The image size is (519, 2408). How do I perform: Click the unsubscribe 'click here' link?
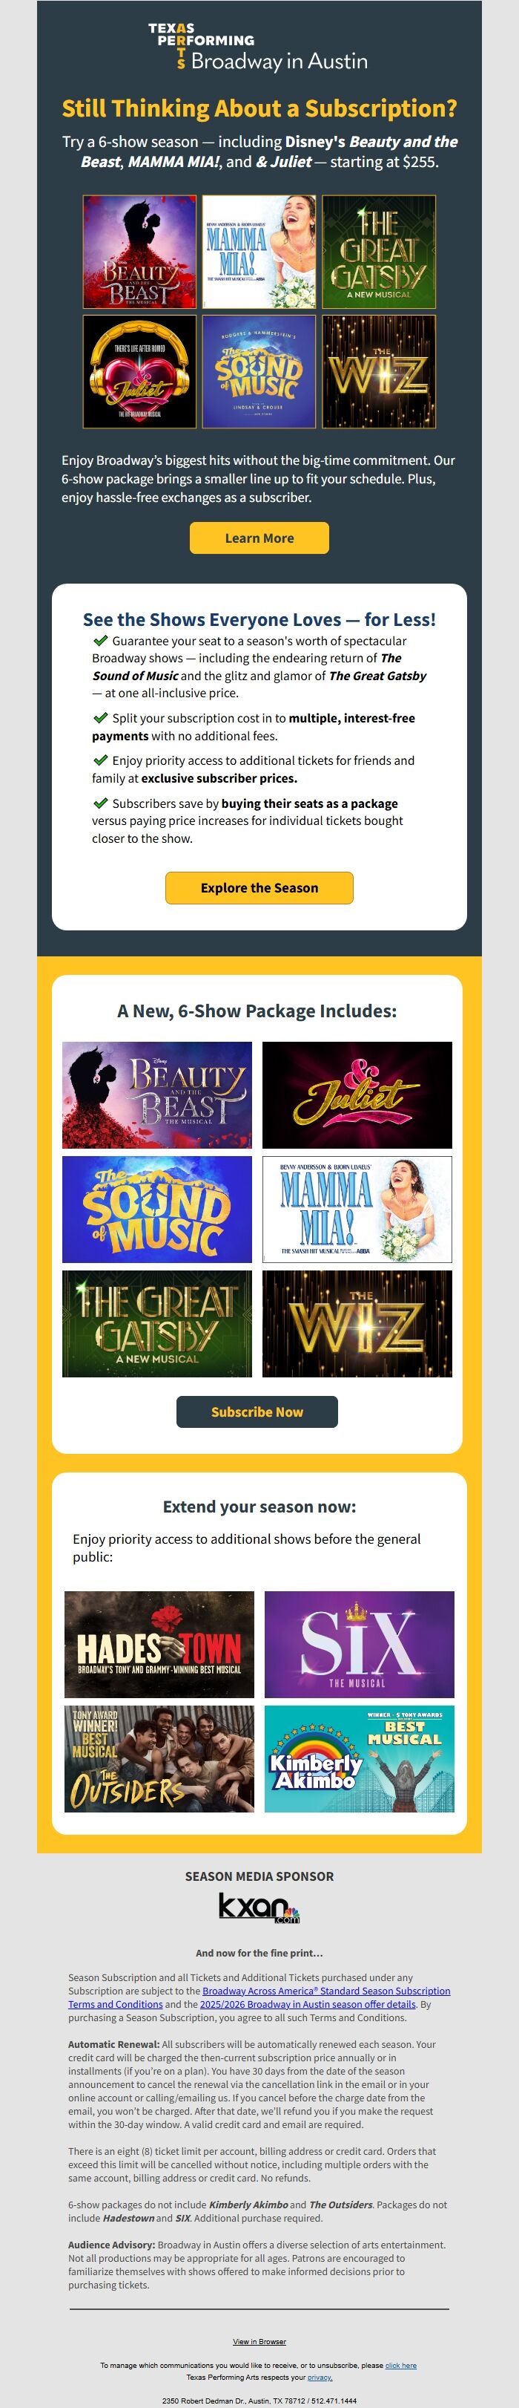pyautogui.click(x=400, y=2365)
